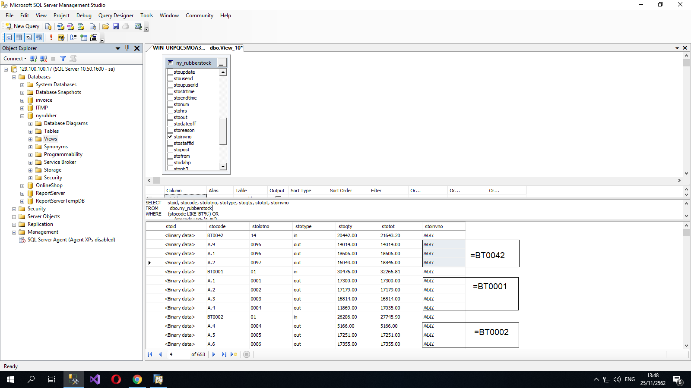
Task: Open the Tools menu
Action: coord(146,16)
